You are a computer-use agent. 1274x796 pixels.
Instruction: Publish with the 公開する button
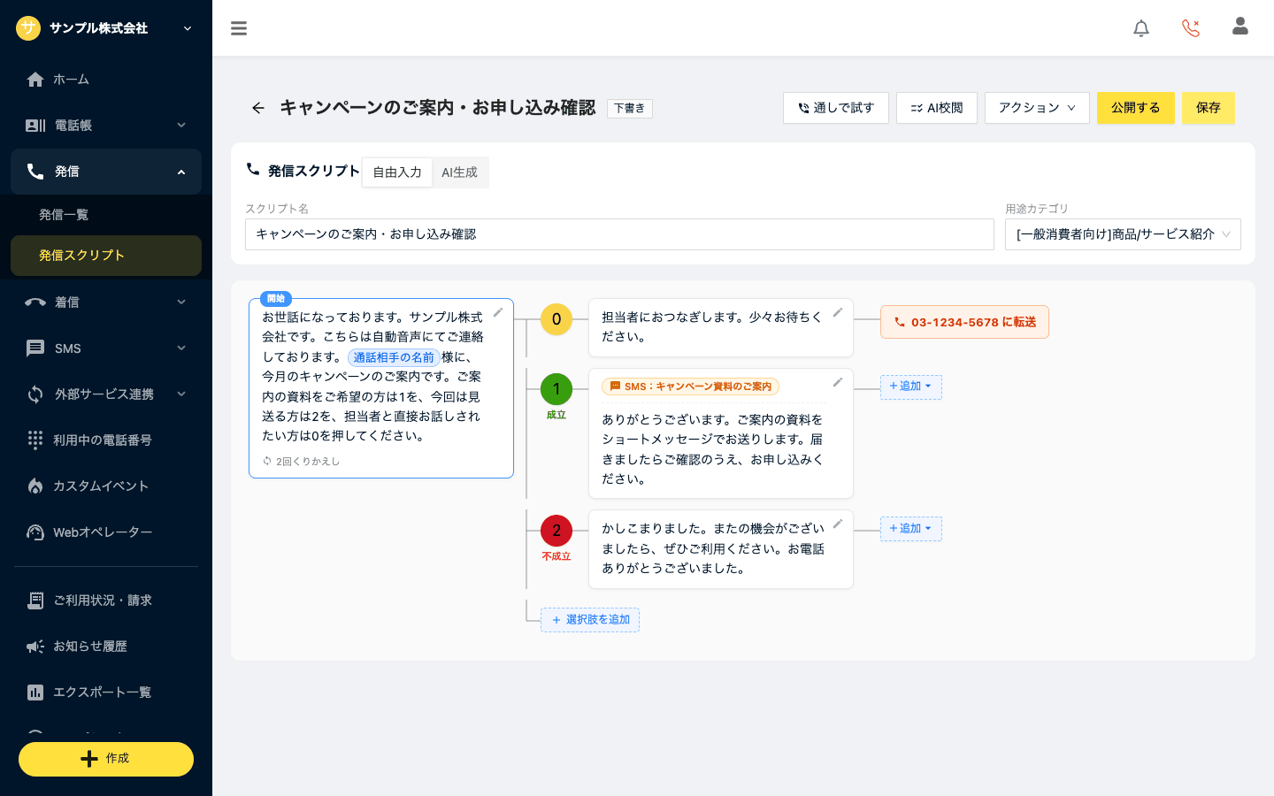(x=1136, y=108)
